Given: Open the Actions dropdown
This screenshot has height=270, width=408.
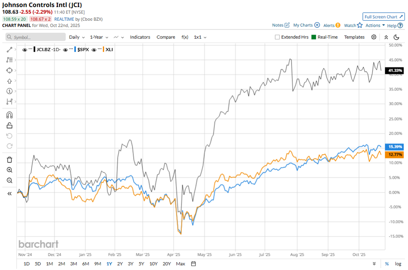Looking at the screenshot, I should [375, 25].
